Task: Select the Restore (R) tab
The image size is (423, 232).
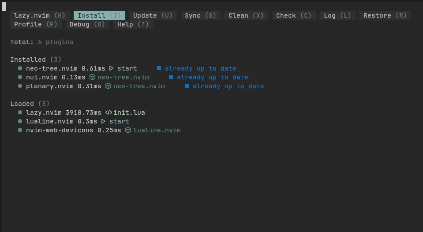Action: [385, 15]
